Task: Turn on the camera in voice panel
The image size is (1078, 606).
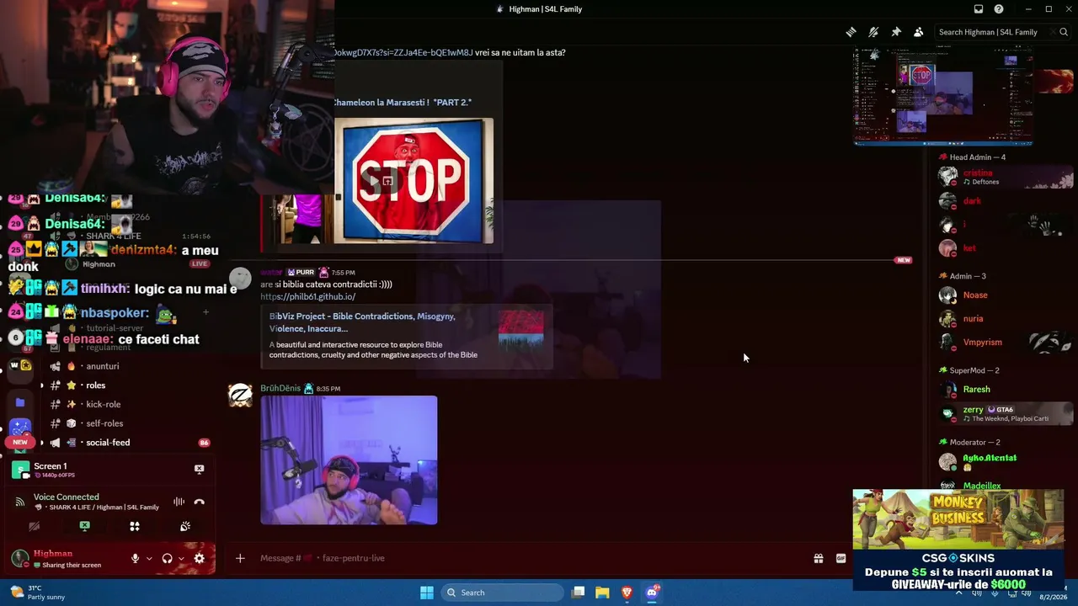Action: (34, 526)
